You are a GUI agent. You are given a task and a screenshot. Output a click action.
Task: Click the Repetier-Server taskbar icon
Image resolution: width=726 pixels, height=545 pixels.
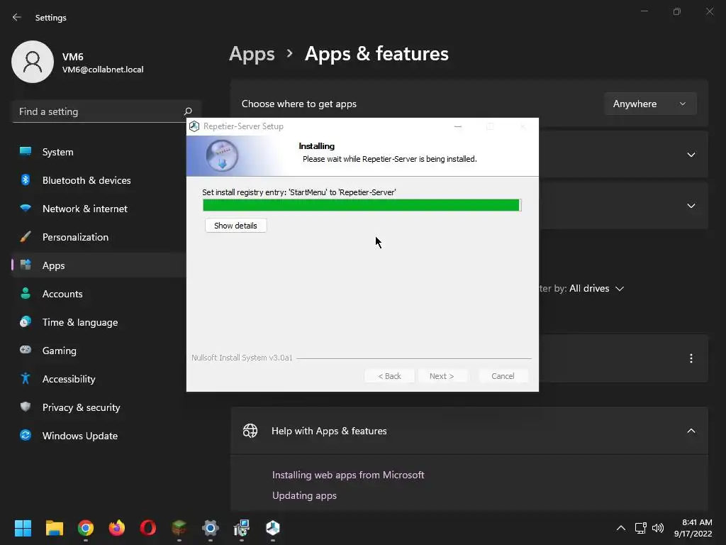pyautogui.click(x=273, y=528)
